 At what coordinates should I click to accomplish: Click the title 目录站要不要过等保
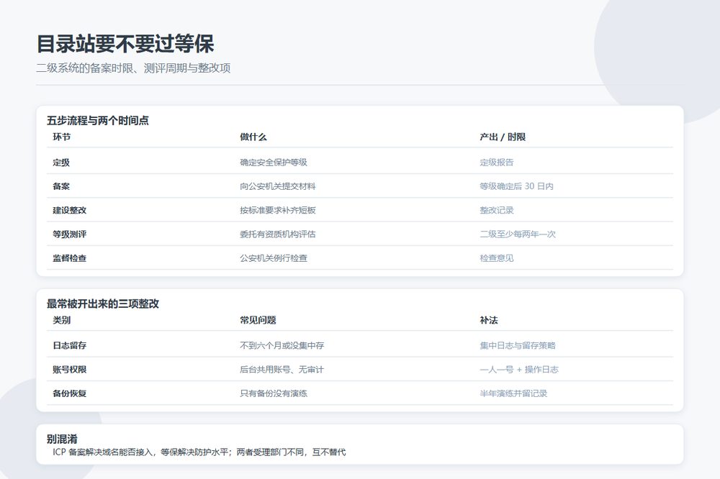125,44
